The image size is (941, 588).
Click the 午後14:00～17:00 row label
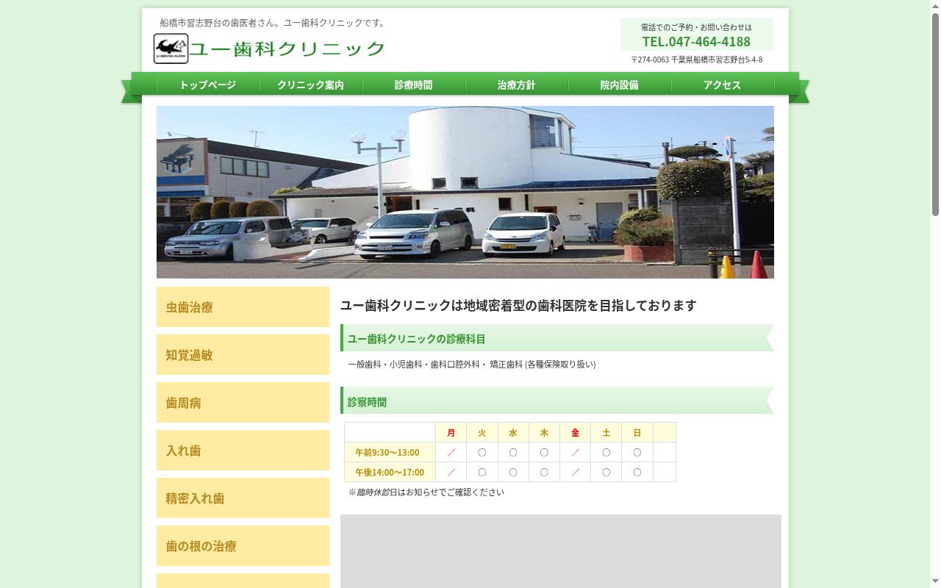pos(390,472)
